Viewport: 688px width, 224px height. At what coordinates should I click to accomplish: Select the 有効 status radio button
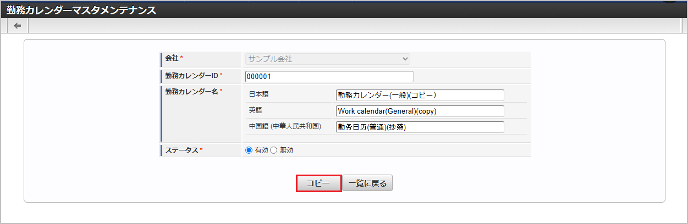[249, 150]
